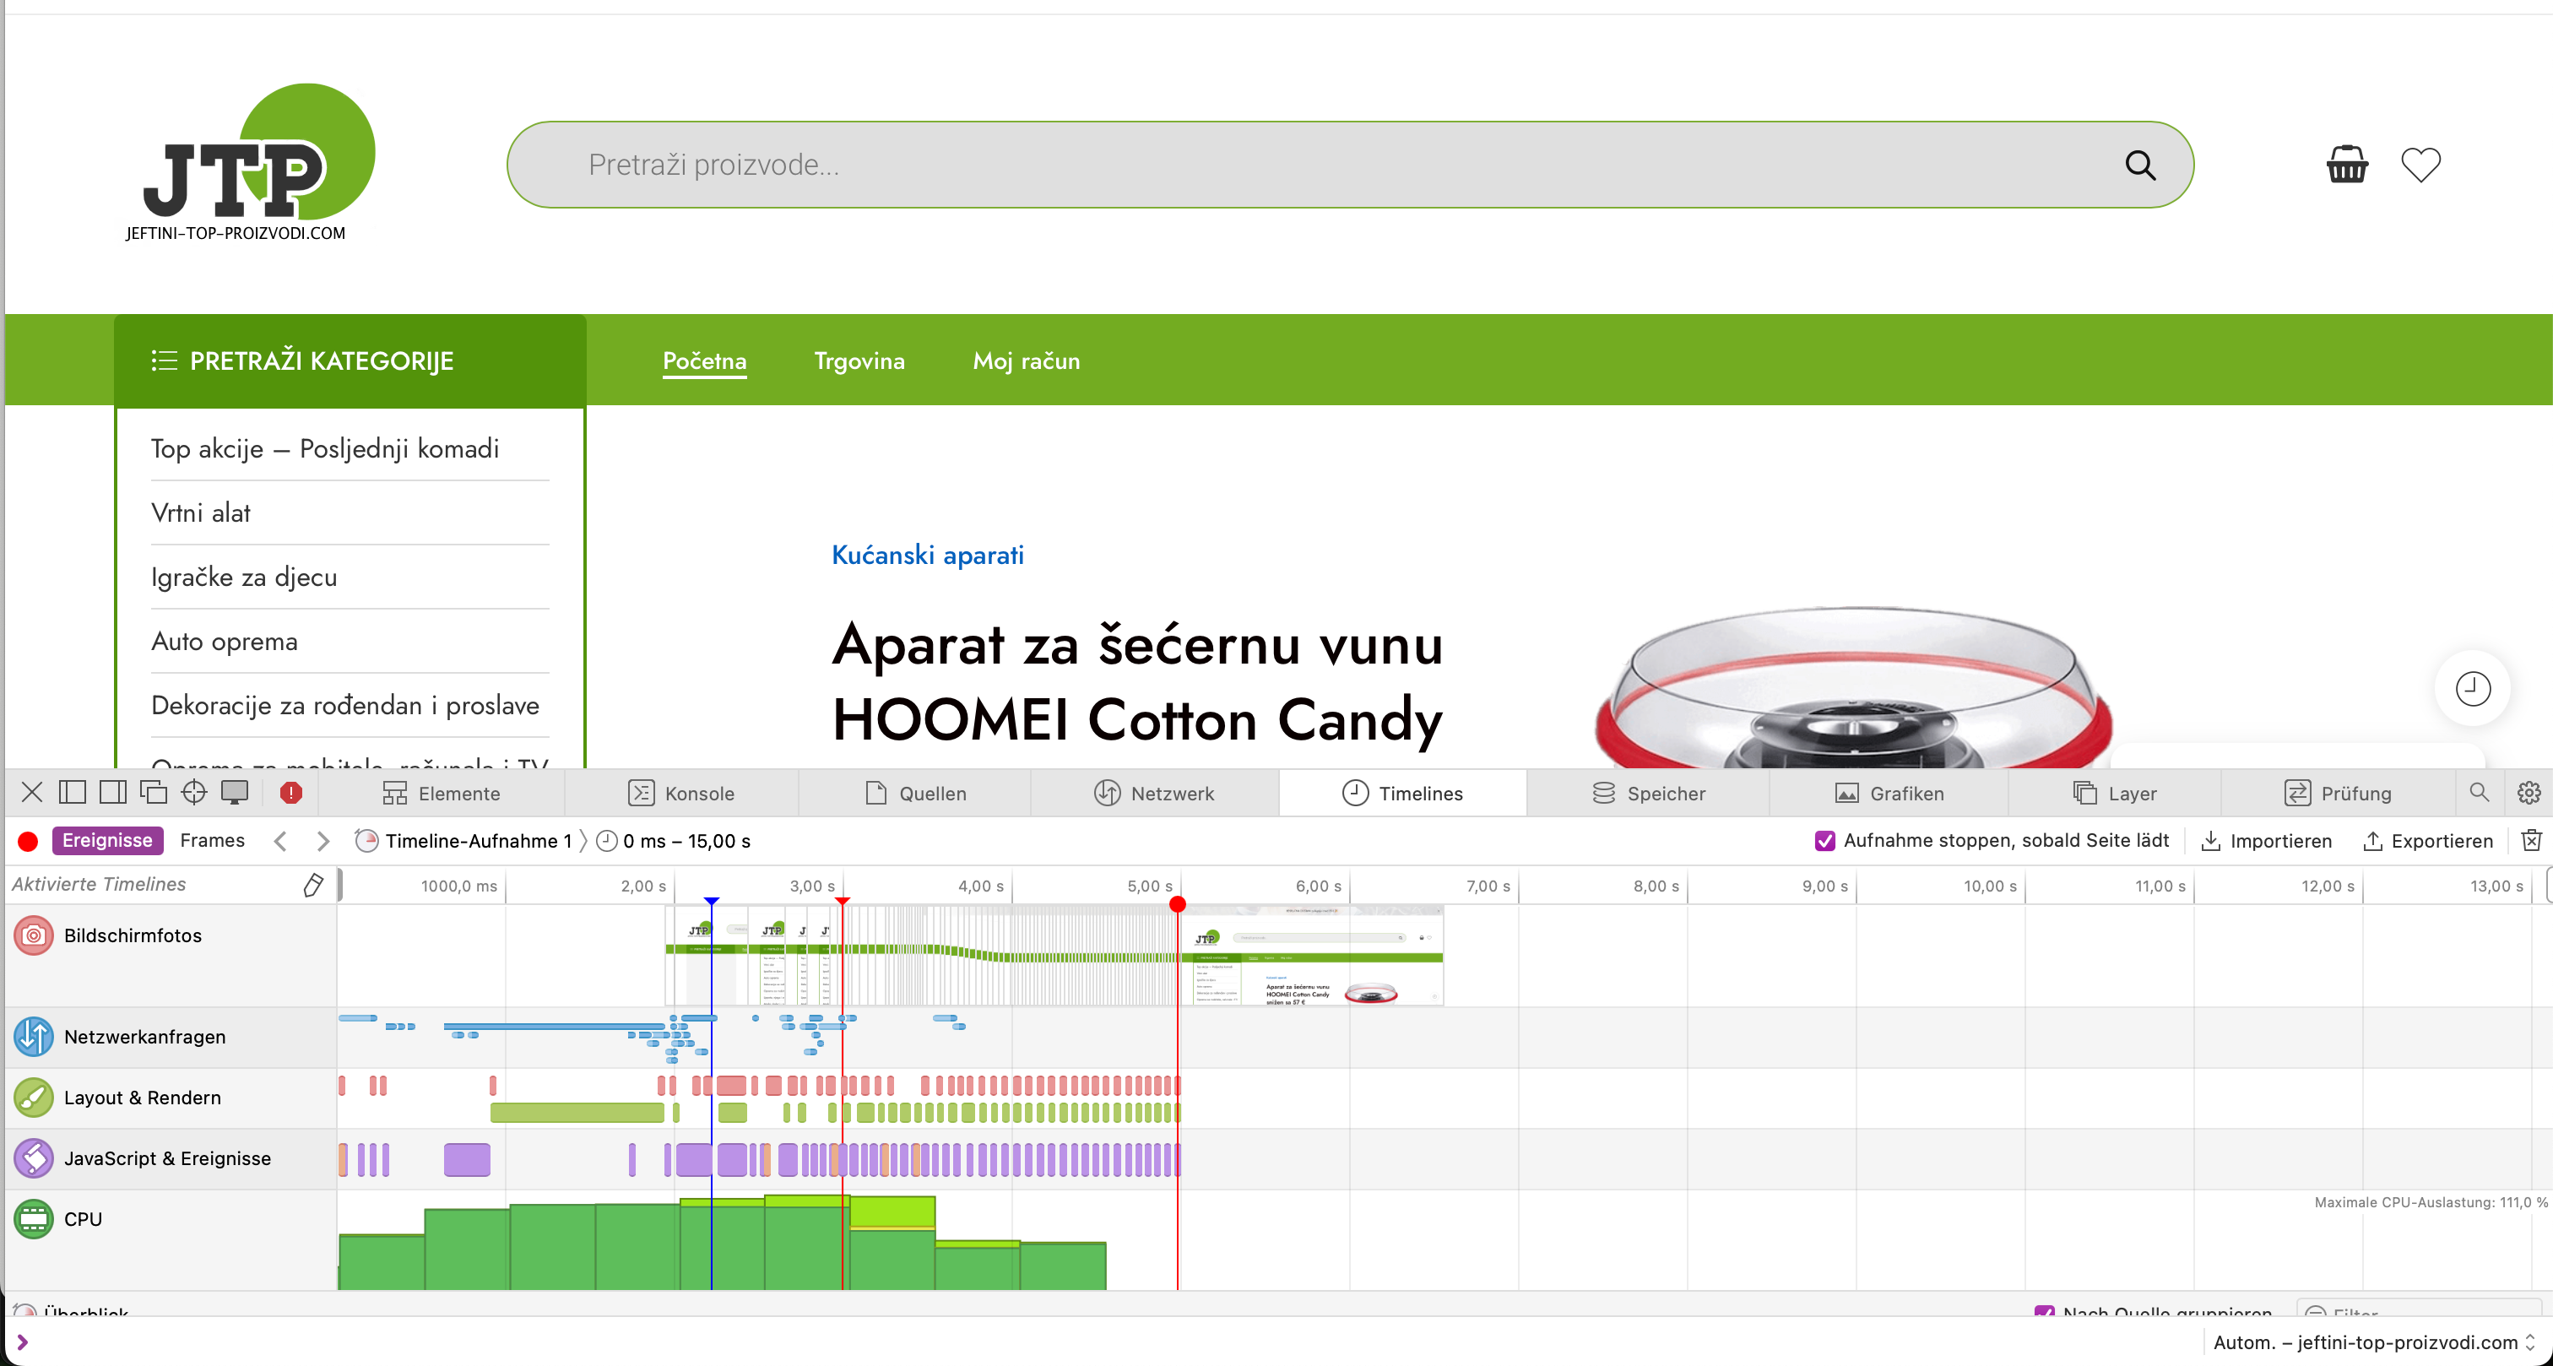Open the Moj račun nav link

coord(1027,360)
